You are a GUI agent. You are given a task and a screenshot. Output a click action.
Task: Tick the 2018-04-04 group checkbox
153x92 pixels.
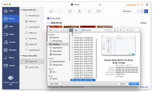pos(48,23)
